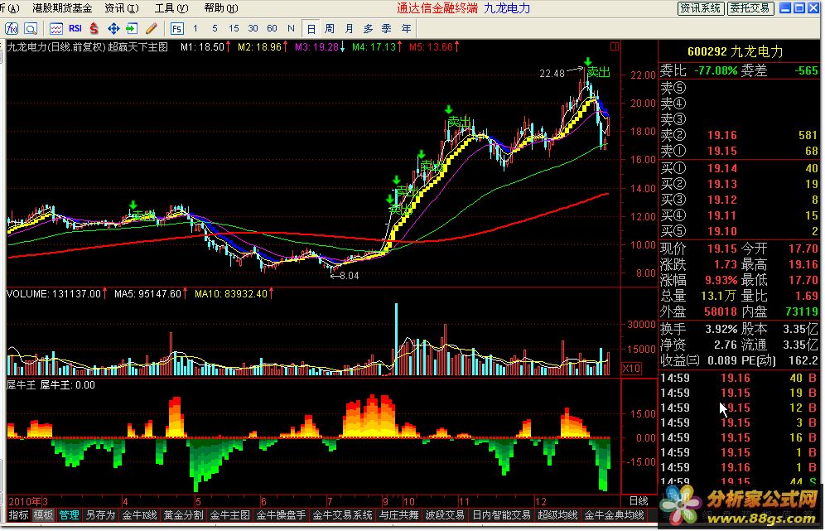Click the M3: 19.28 moving average label

pos(316,47)
